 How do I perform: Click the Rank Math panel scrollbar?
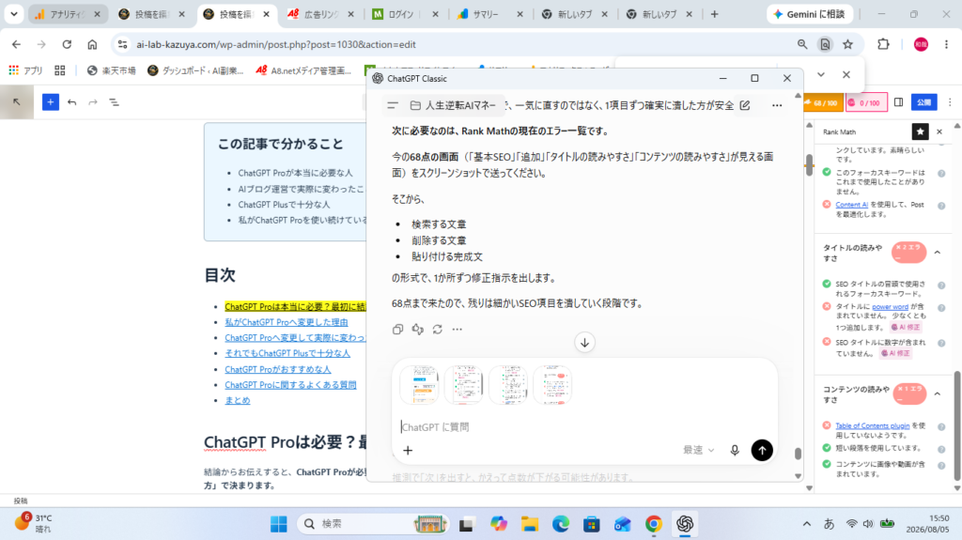[957, 425]
